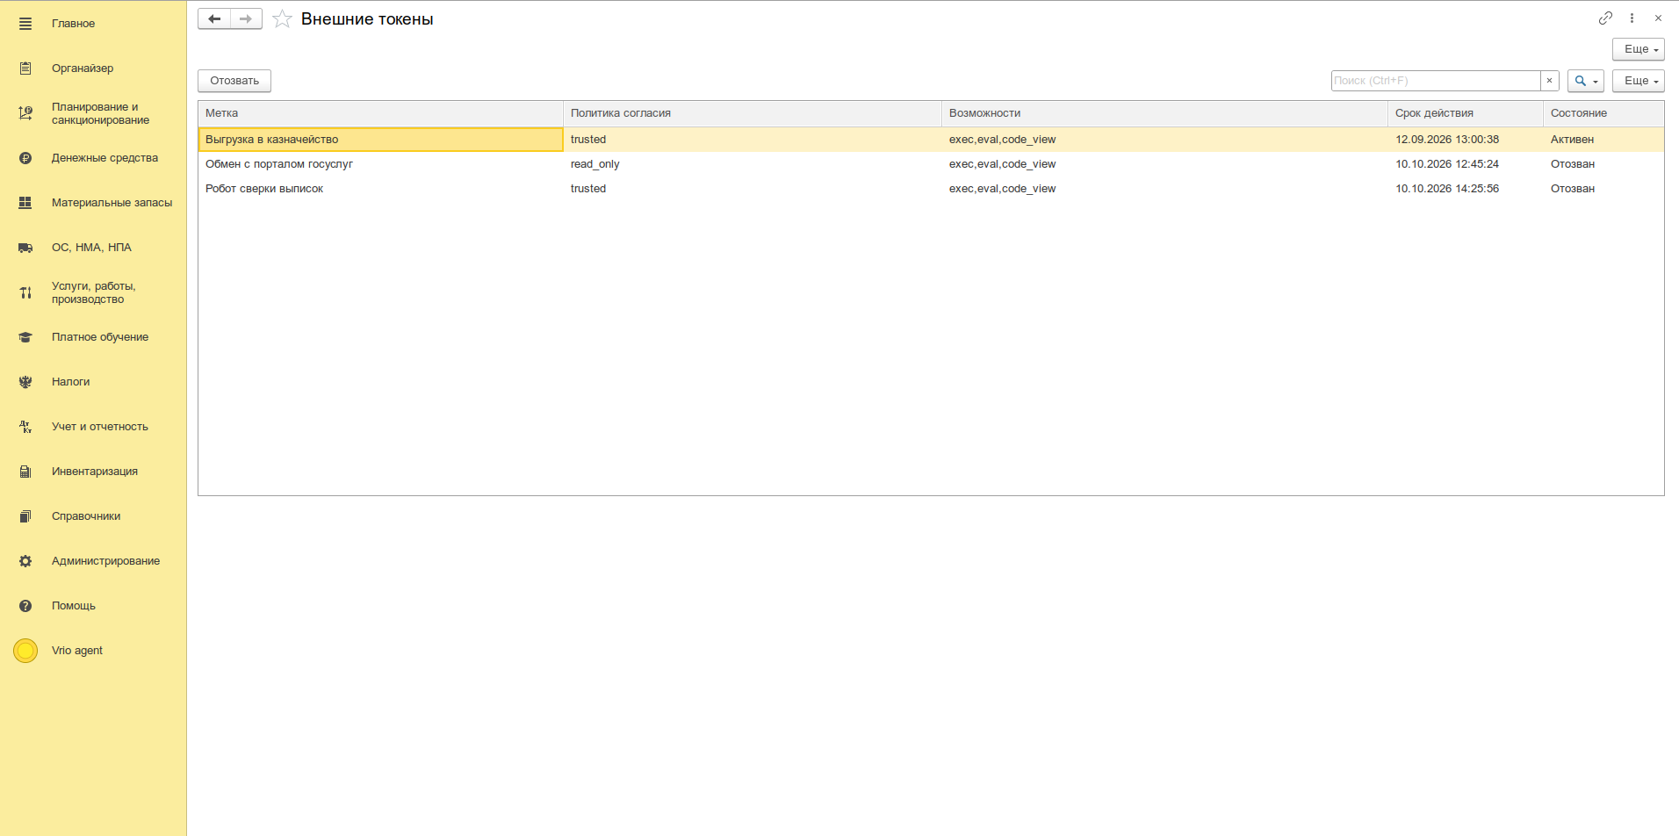Focus the Поиск (Ctrl+F) field
Image resolution: width=1679 pixels, height=836 pixels.
(1436, 81)
